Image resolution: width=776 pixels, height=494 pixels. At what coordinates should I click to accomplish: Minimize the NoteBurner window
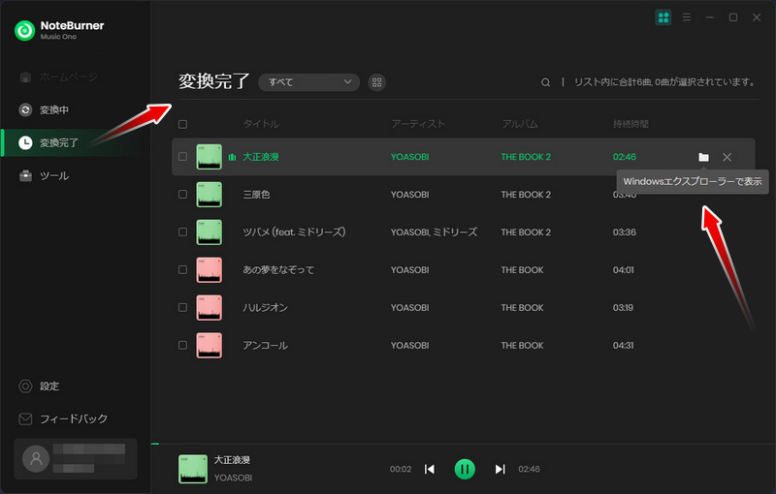point(710,17)
